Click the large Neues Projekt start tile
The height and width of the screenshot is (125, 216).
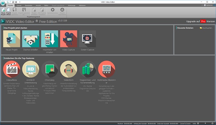[11, 39]
